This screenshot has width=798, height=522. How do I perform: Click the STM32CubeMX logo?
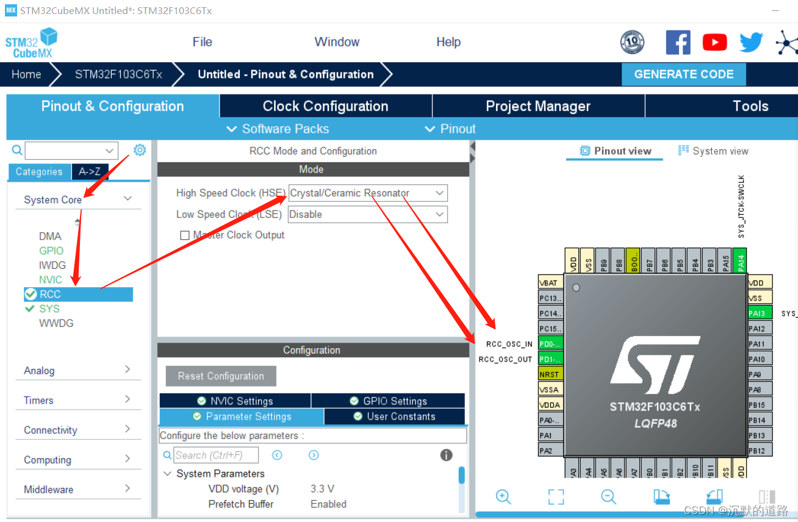point(31,43)
